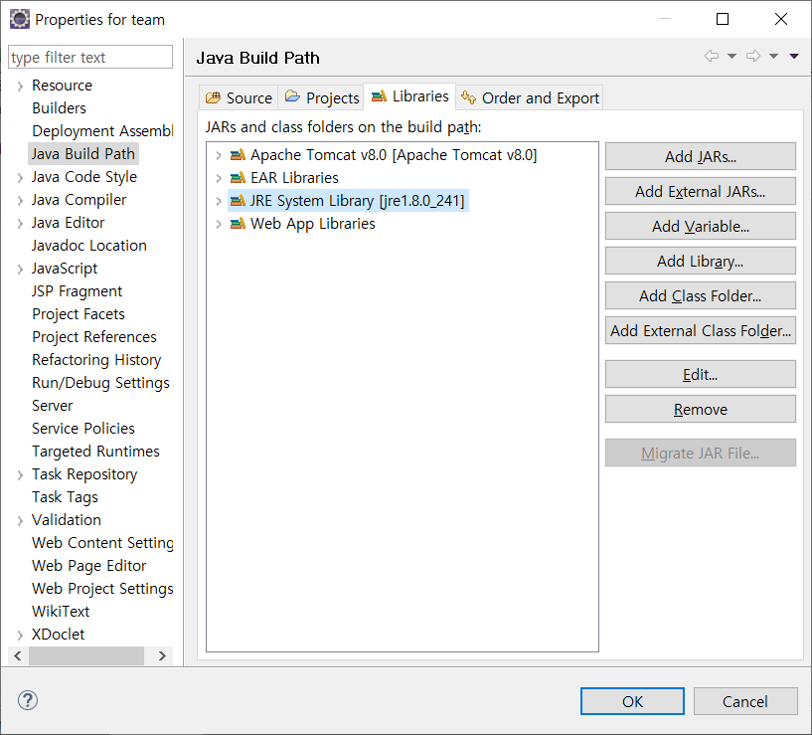Click the forward navigation arrow icon
812x735 pixels.
753,56
